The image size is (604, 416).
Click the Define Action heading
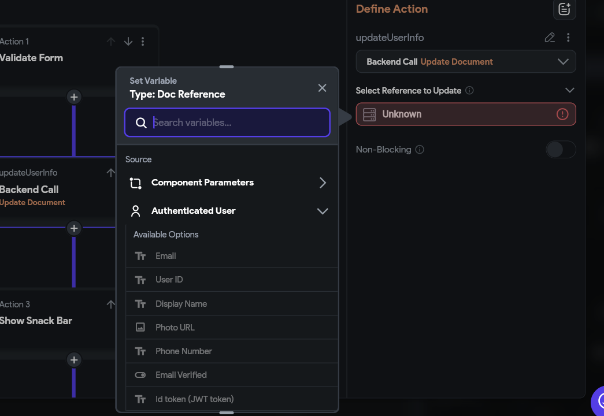(x=392, y=9)
